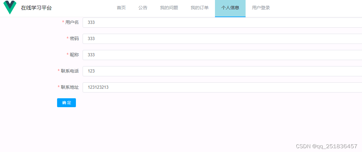This screenshot has height=152, width=362.
Task: Focus the 昵称 input field
Action: coord(222,55)
